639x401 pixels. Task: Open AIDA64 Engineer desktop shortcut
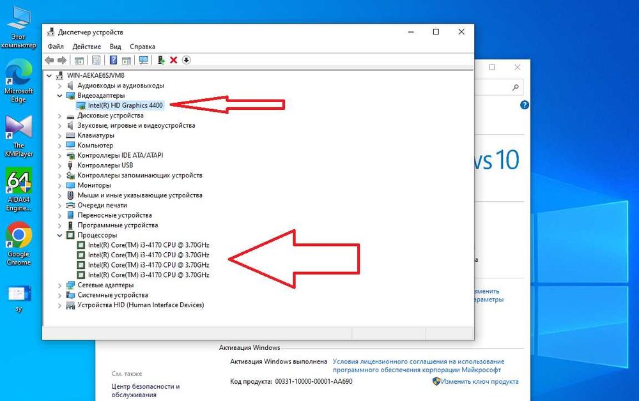click(x=19, y=190)
